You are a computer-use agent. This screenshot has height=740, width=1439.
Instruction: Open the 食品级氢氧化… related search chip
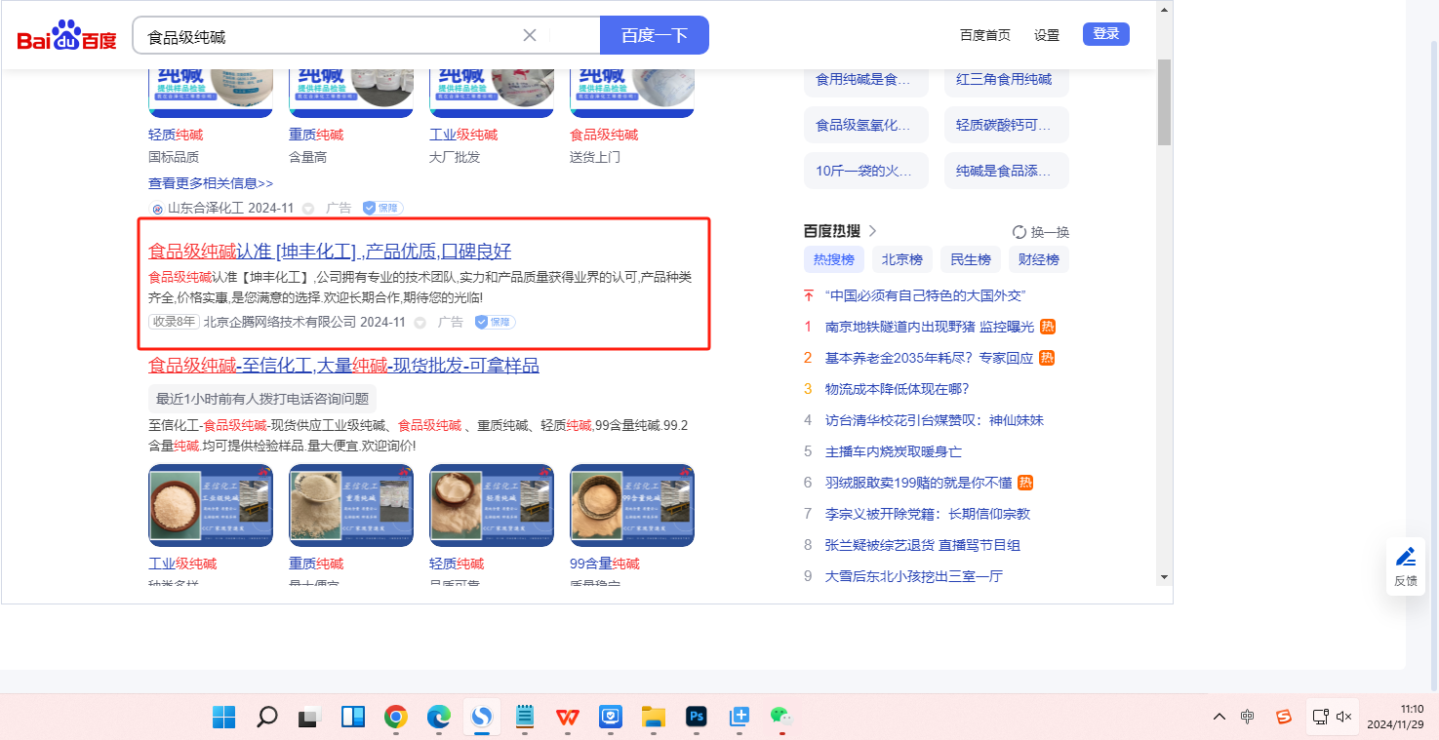pos(866,125)
